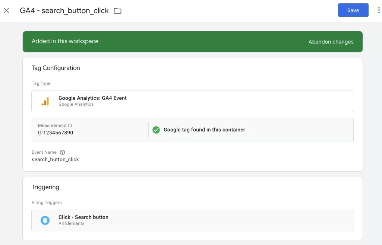Screen dimensions: 382x245
Task: Close the tag editor with the X icon
Action: [x=6, y=10]
